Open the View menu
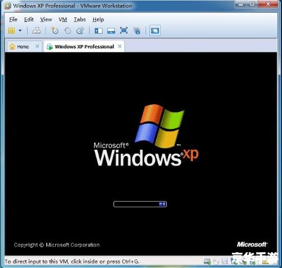The height and width of the screenshot is (268, 282). tap(46, 20)
